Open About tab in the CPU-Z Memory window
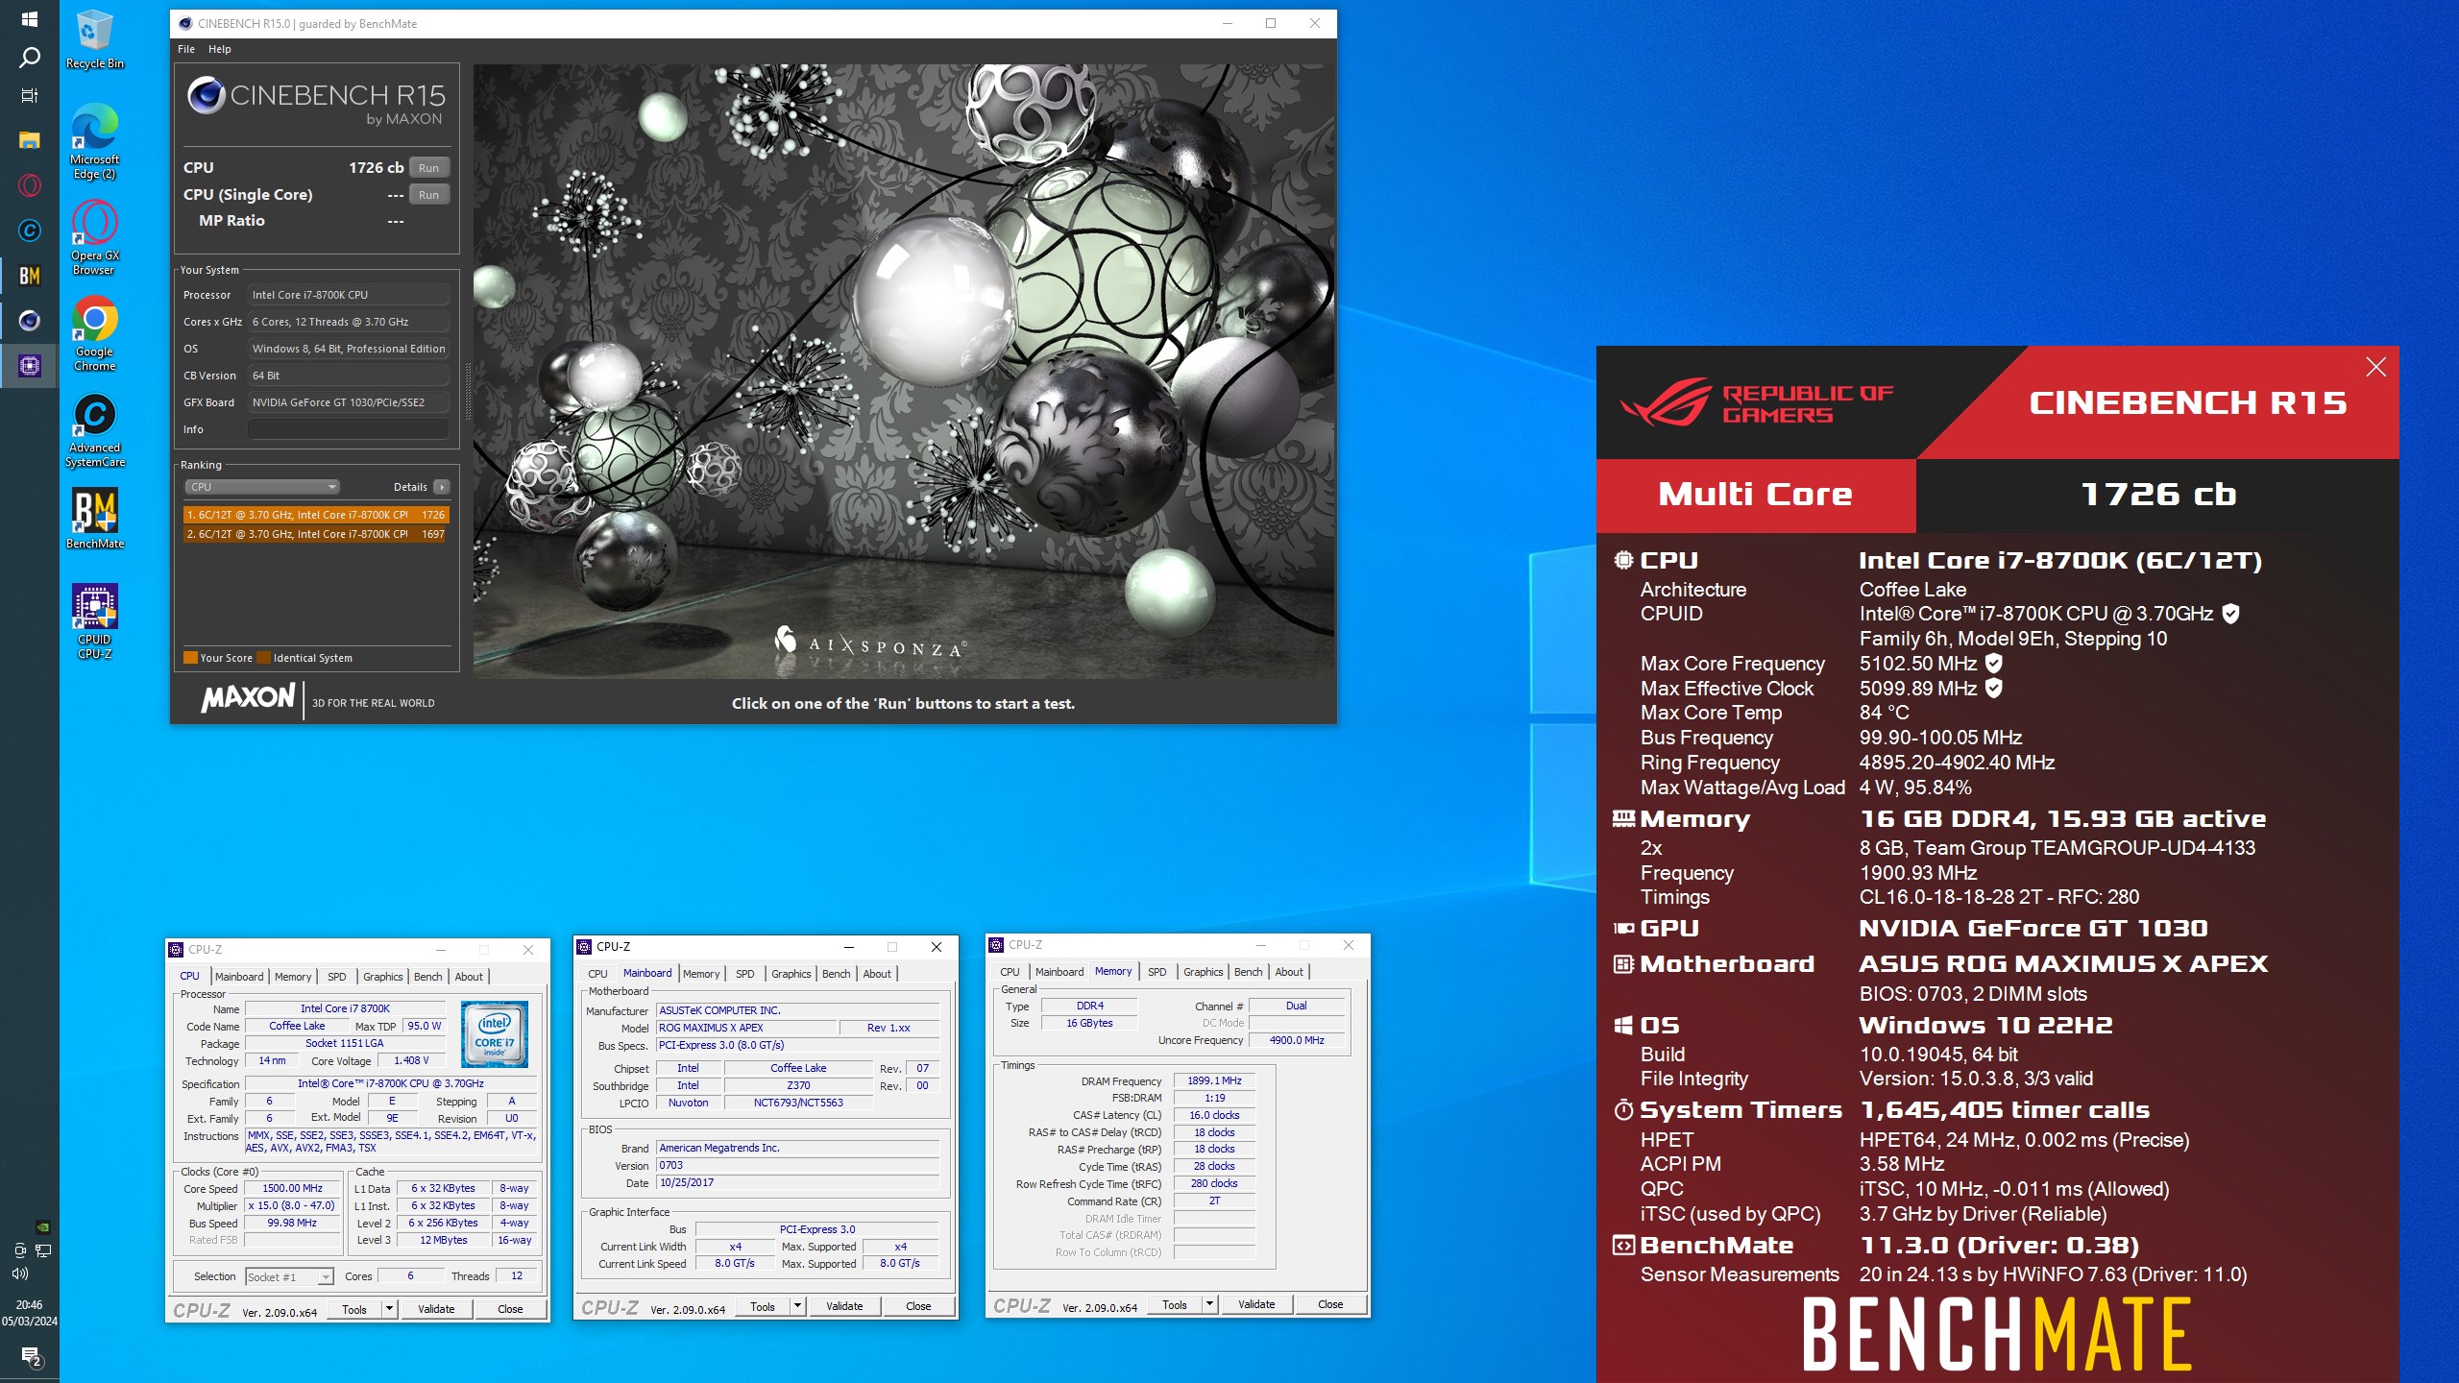Image resolution: width=2459 pixels, height=1383 pixels. click(x=1288, y=972)
